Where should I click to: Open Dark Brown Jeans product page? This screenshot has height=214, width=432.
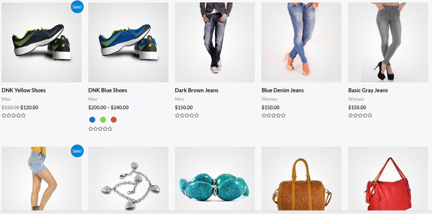click(x=197, y=90)
